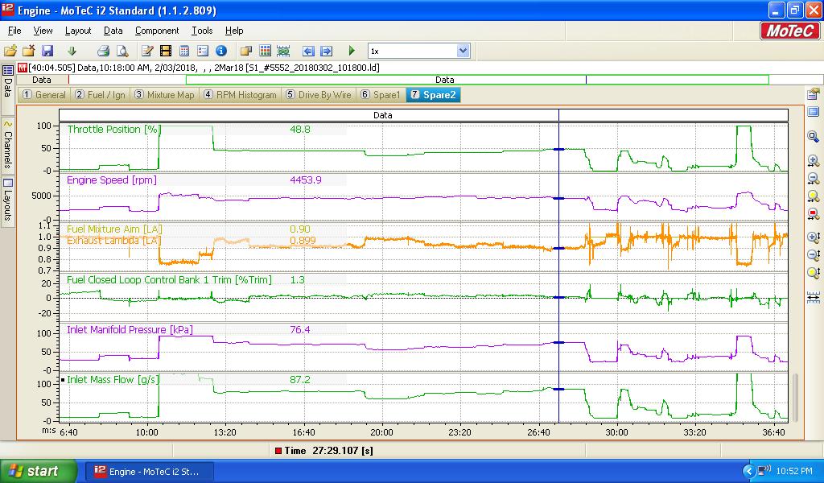Click the ruler measure arrows icon
This screenshot has width=824, height=483.
coord(813,298)
